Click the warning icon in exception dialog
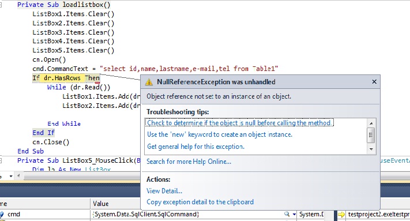 point(149,82)
